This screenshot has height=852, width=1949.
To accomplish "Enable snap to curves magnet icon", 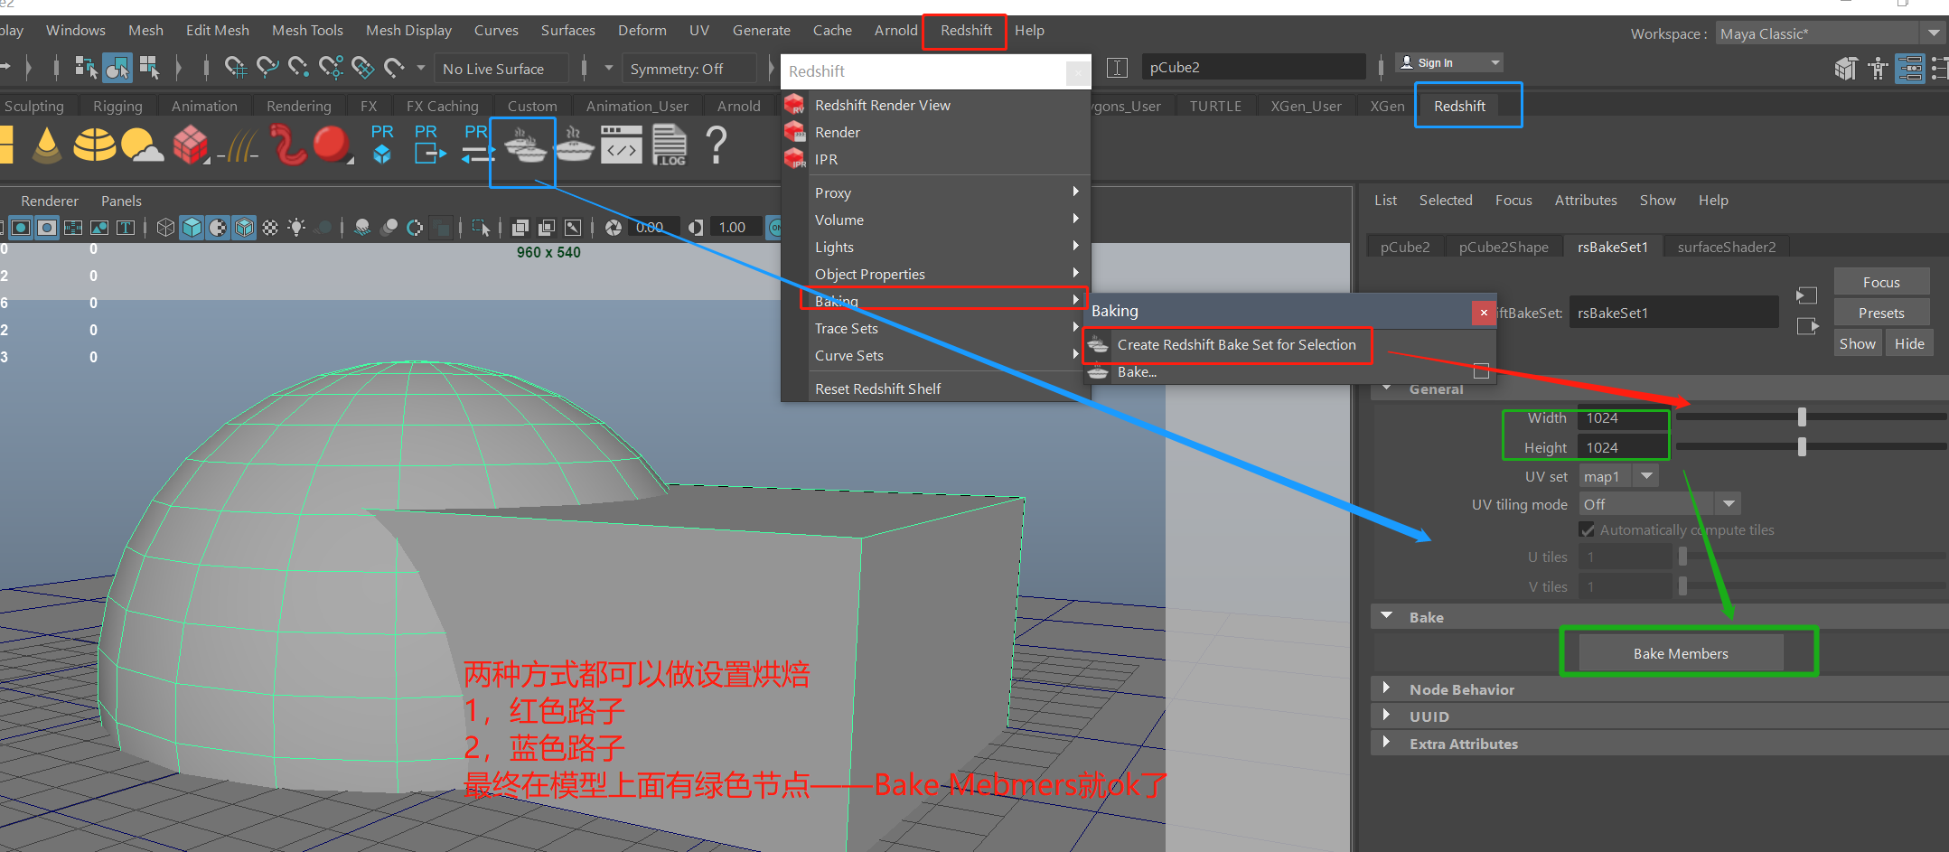I will (x=267, y=67).
